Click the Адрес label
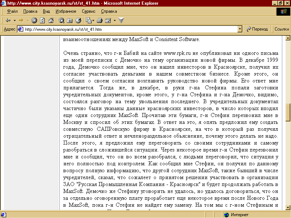The image size is (291, 218). pos(9,29)
